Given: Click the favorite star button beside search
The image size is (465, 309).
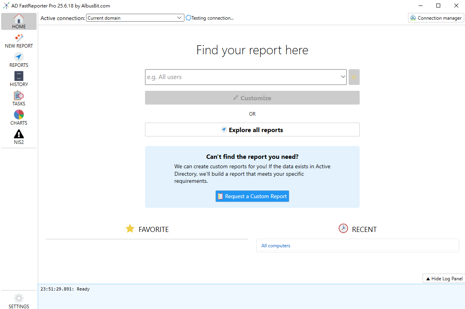Looking at the screenshot, I should click(354, 77).
